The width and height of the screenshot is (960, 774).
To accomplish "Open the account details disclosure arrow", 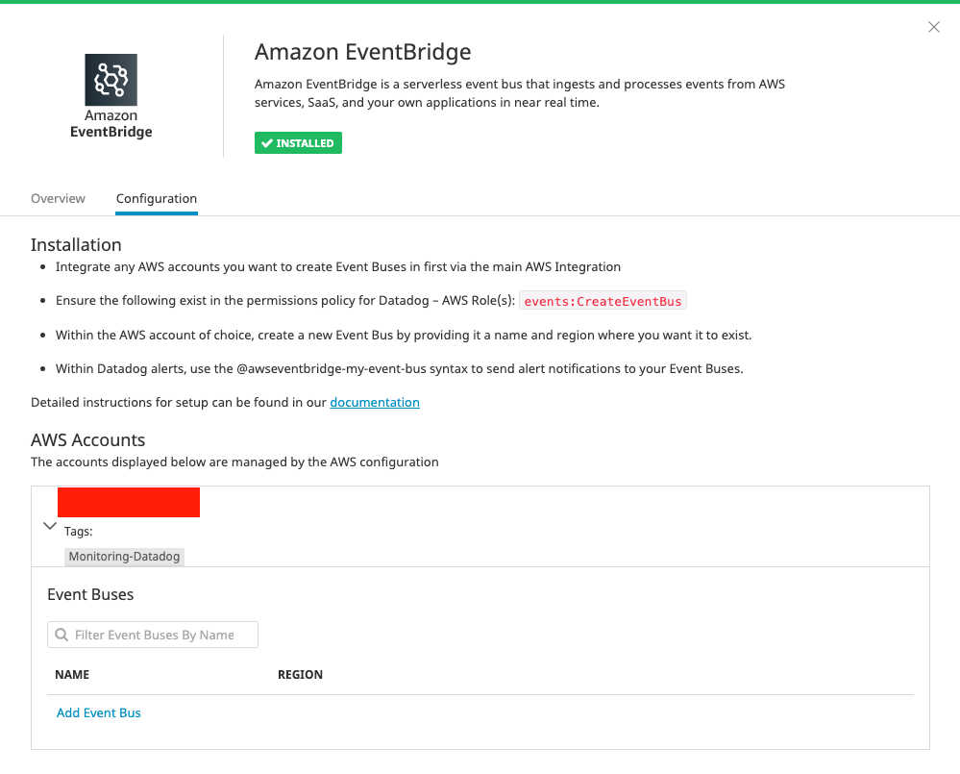I will (50, 526).
